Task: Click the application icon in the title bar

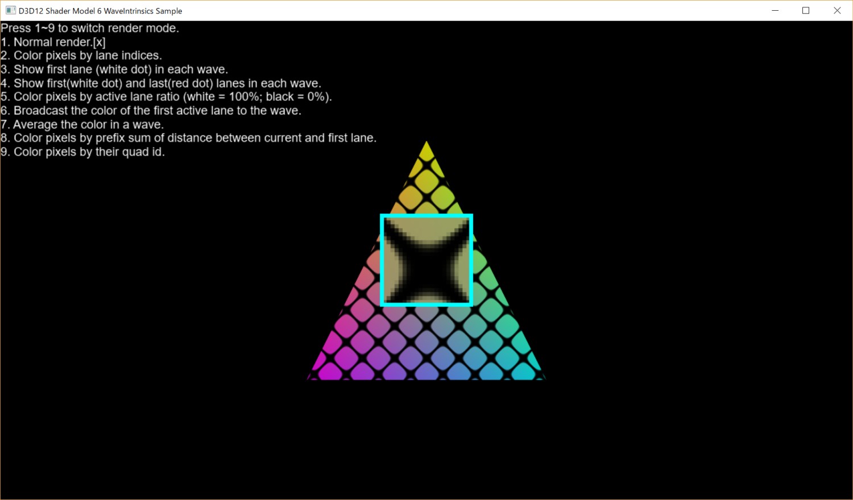Action: point(10,10)
